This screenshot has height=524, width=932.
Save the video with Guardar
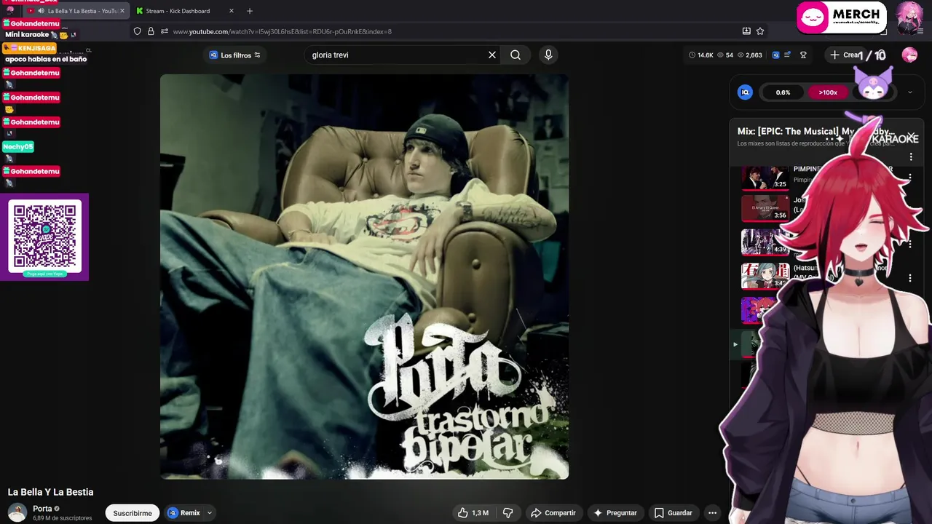click(673, 513)
